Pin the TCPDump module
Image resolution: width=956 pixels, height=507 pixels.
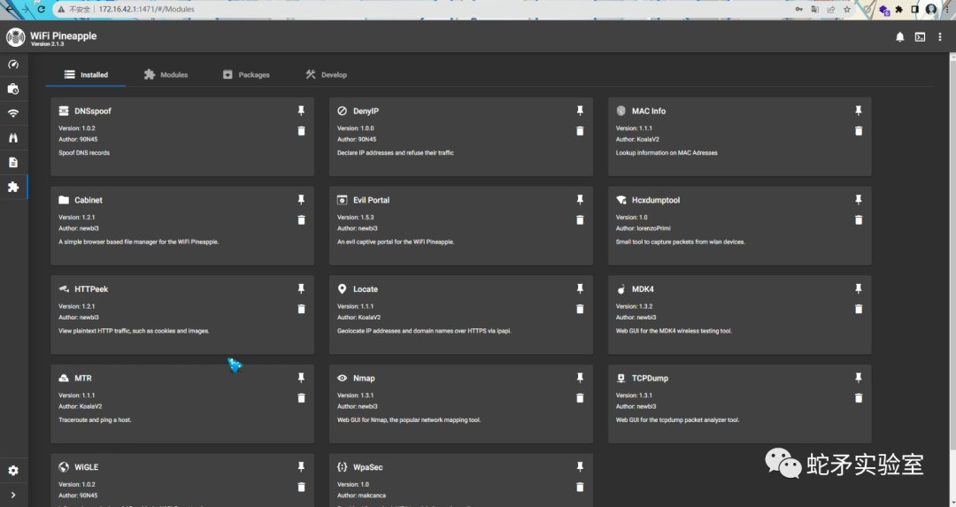[859, 377]
